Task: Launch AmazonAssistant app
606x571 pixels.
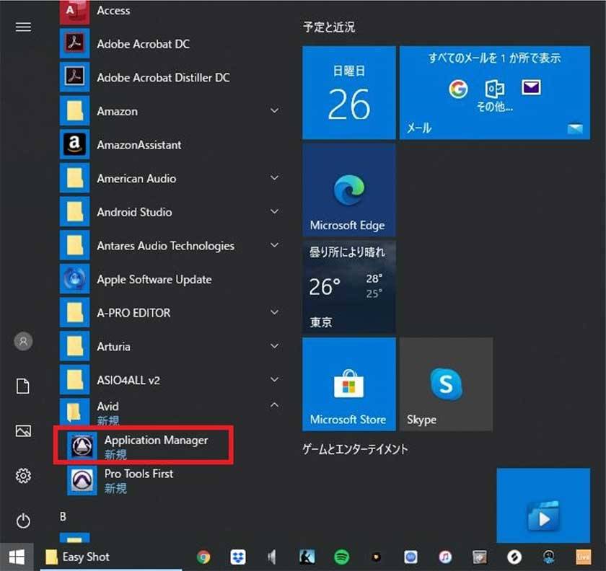Action: [173, 144]
